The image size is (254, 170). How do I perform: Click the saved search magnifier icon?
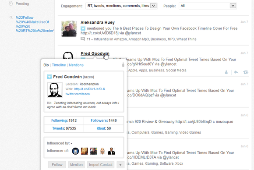click(11, 18)
